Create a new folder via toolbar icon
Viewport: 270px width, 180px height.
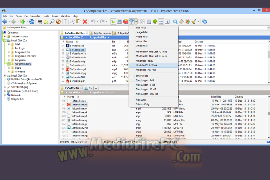pos(46,21)
